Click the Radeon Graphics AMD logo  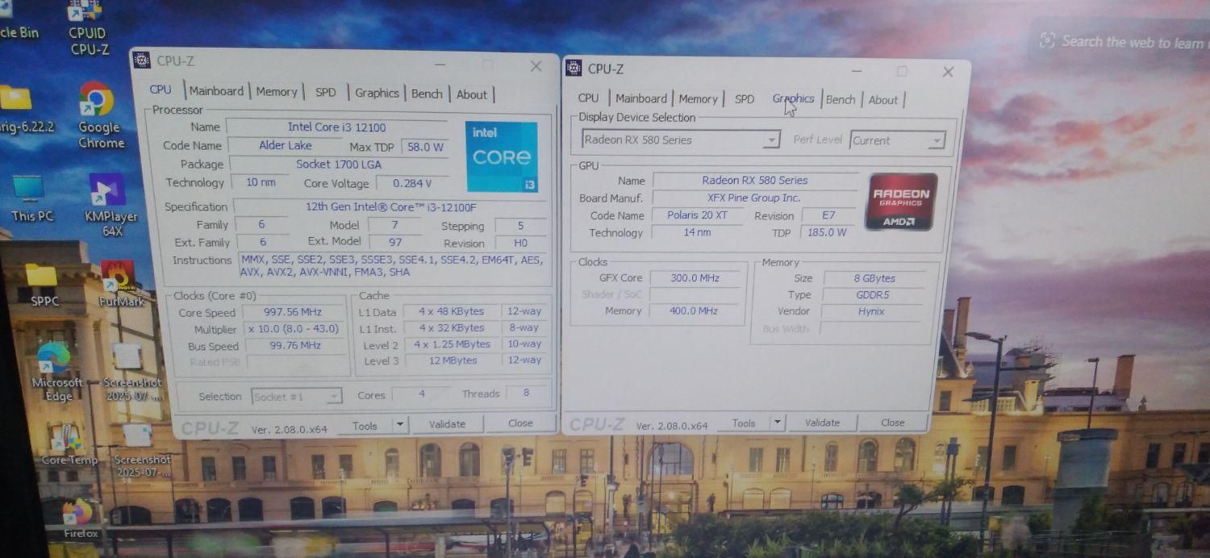point(901,202)
